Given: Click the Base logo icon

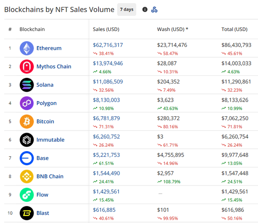Looking at the screenshot, I should 27,158.
